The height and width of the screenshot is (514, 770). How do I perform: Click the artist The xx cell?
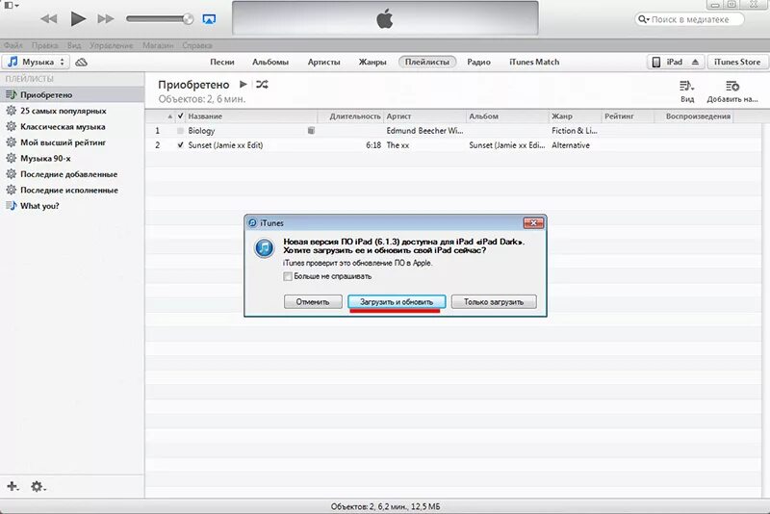click(398, 145)
